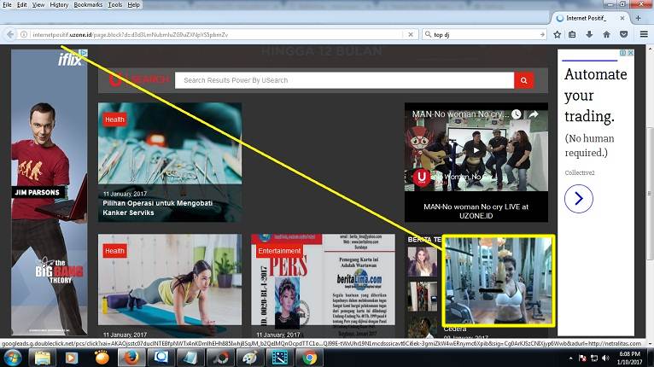Viewport: 654px width, 367px height.
Task: Click the iflix Big Bang Theory ad
Action: (x=50, y=192)
